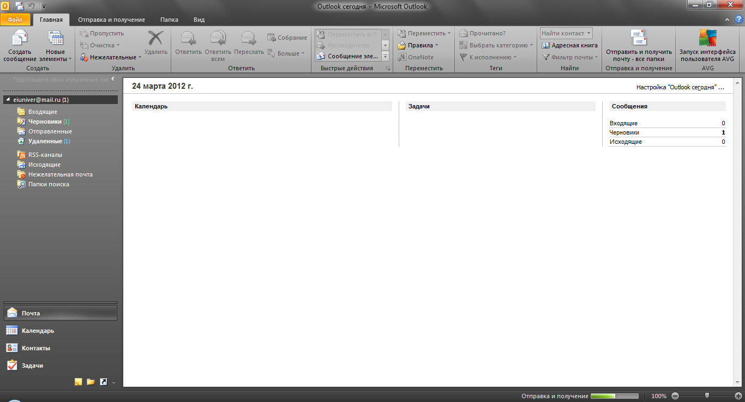Open the Входящие folder
This screenshot has height=402, width=745.
[43, 112]
